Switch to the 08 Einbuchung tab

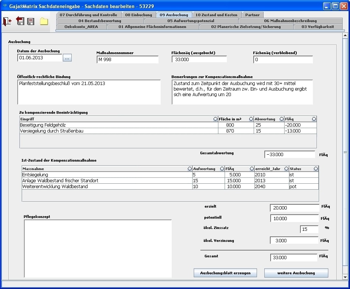point(138,15)
